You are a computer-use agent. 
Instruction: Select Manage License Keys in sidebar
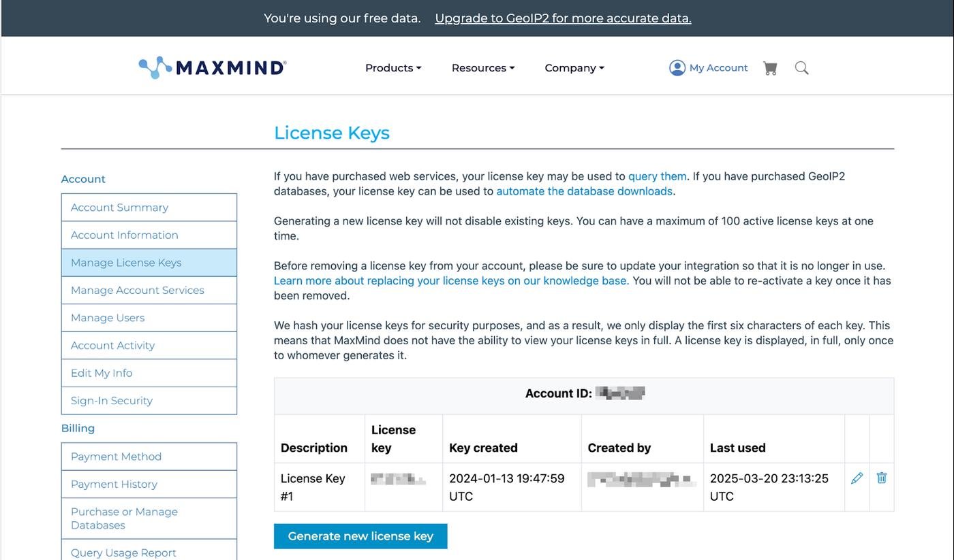coord(149,263)
